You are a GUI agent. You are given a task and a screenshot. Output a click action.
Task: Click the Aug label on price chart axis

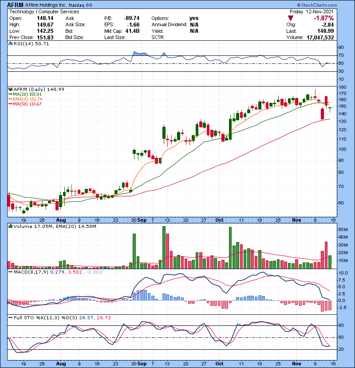coord(61,220)
